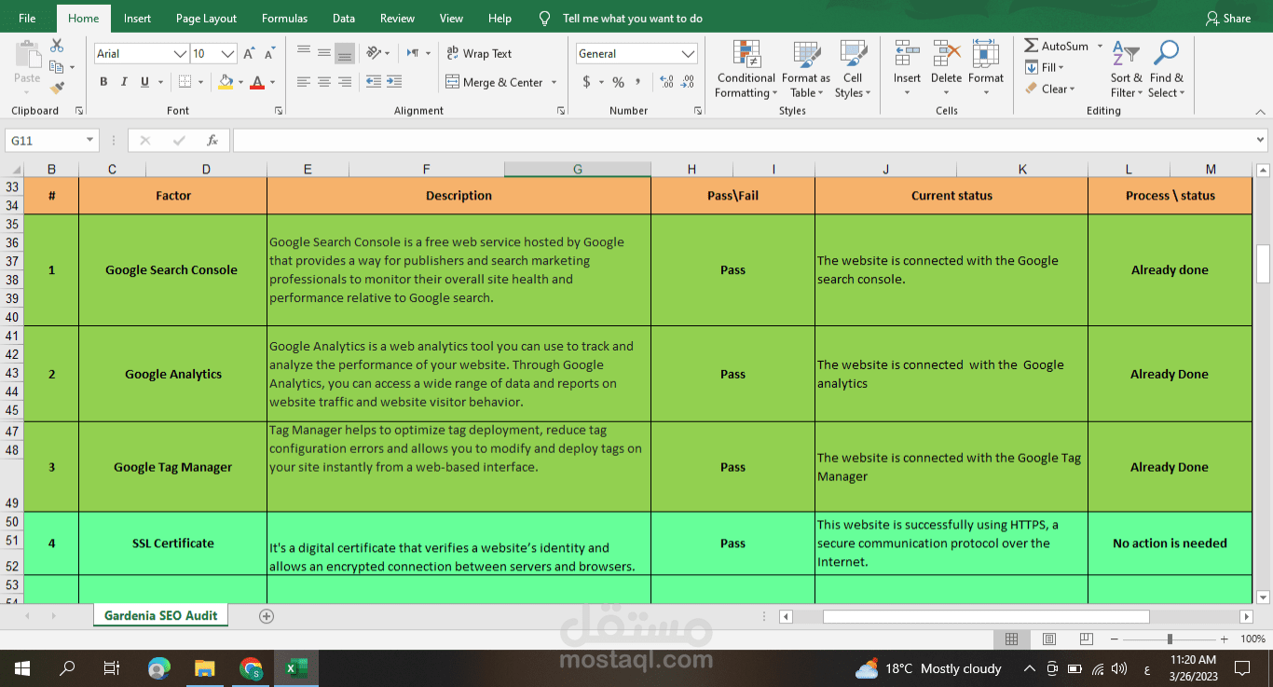Switch to Page Layout view icon
The height and width of the screenshot is (687, 1273).
1049,639
